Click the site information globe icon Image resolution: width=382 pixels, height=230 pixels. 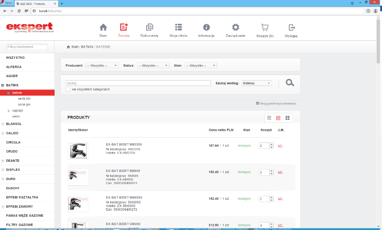click(34, 11)
